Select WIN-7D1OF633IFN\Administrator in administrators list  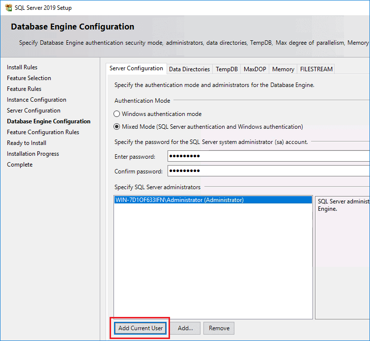pos(213,200)
